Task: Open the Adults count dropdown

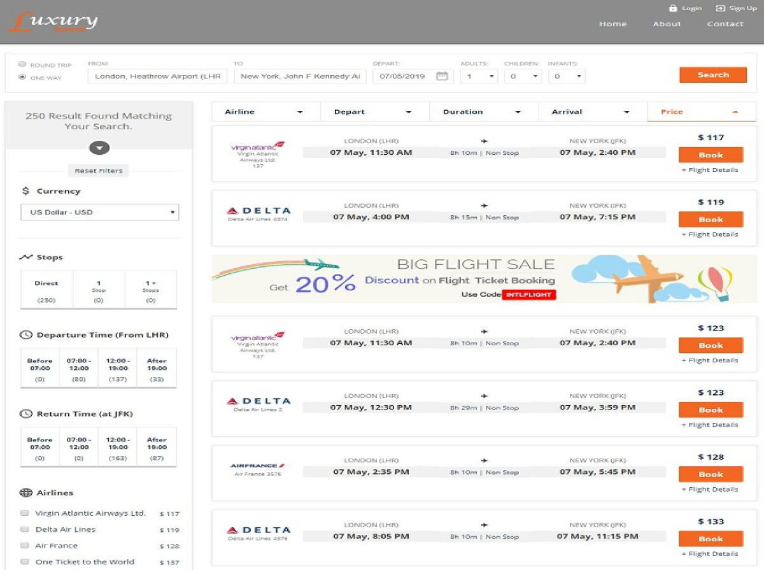Action: tap(479, 76)
